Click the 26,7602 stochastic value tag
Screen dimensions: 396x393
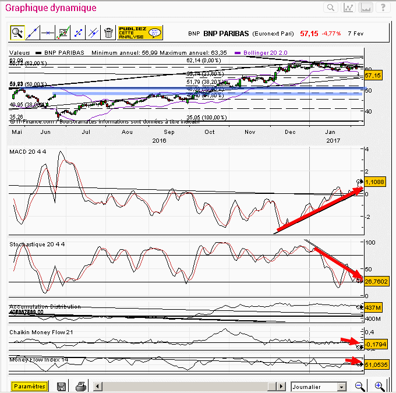376,281
